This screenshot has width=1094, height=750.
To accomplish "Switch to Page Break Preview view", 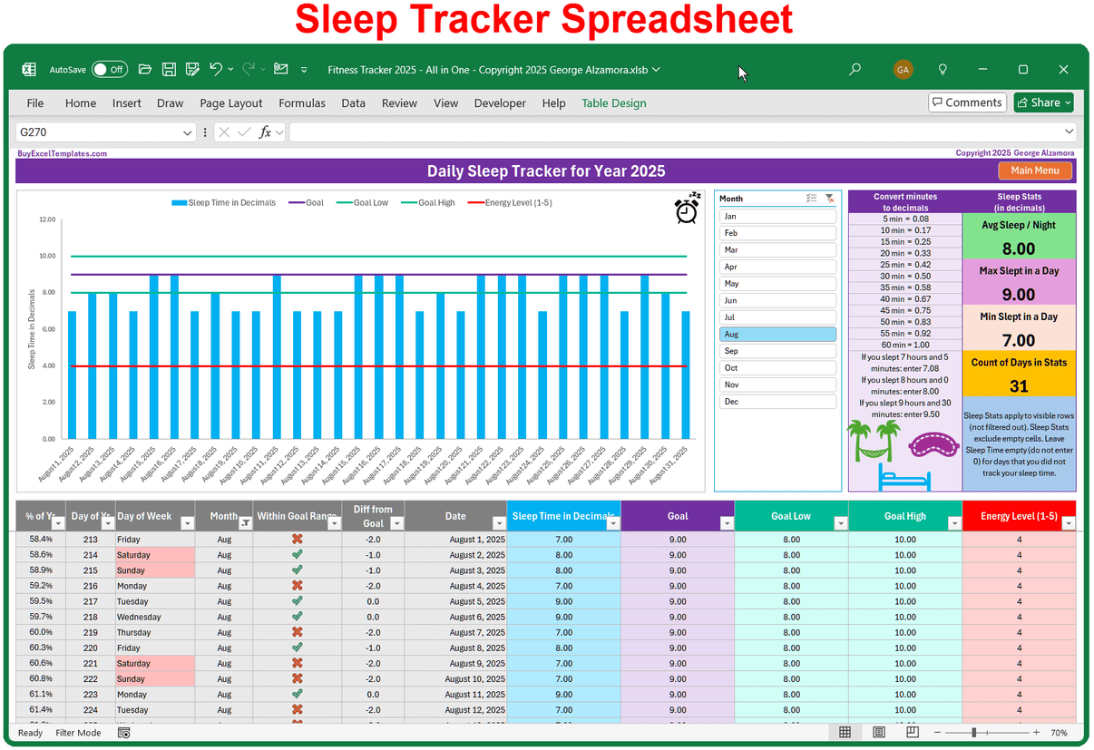I will (x=912, y=732).
